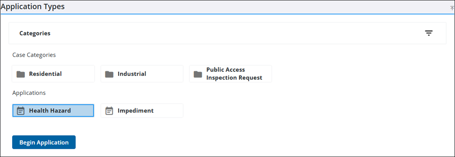455x157 pixels.
Task: Click the Public Access Inspection Request folder icon
Action: 198,74
